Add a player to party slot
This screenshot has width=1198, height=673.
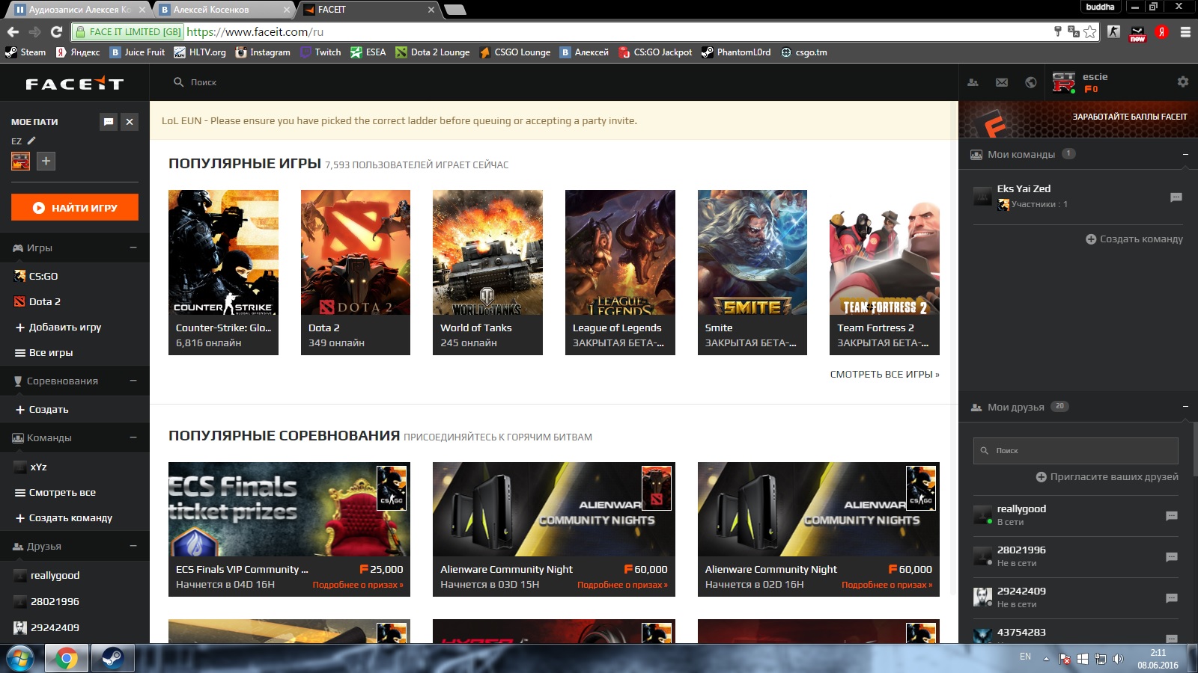pyautogui.click(x=46, y=161)
